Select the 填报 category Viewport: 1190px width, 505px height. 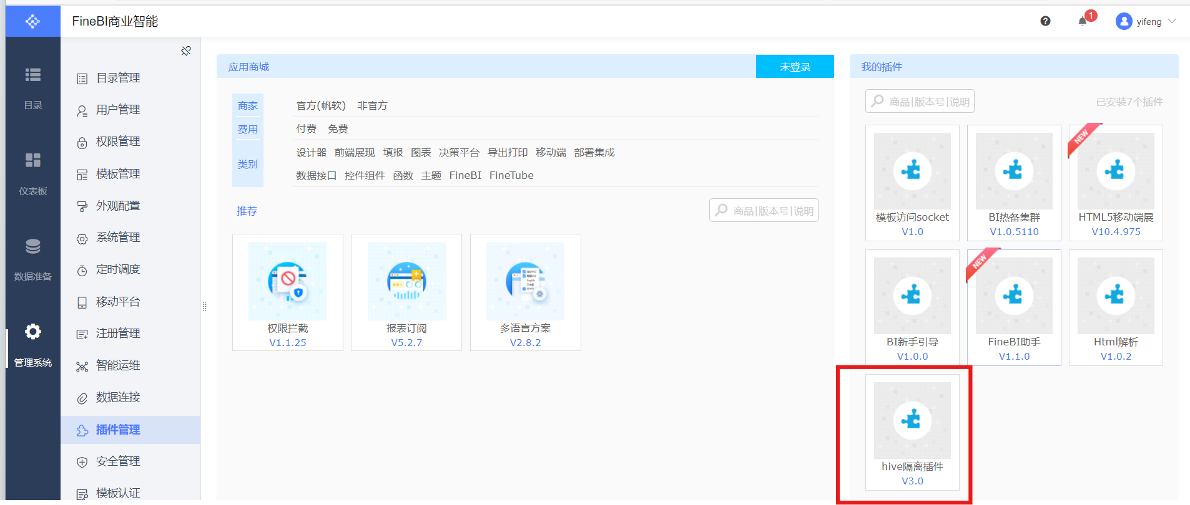click(x=393, y=152)
